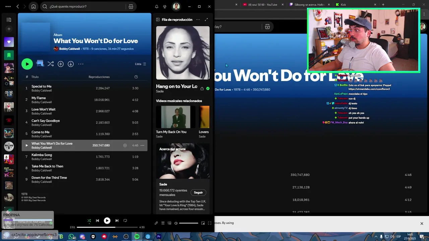
Task: Open the Friend Activity icon
Action: [x=165, y=6]
